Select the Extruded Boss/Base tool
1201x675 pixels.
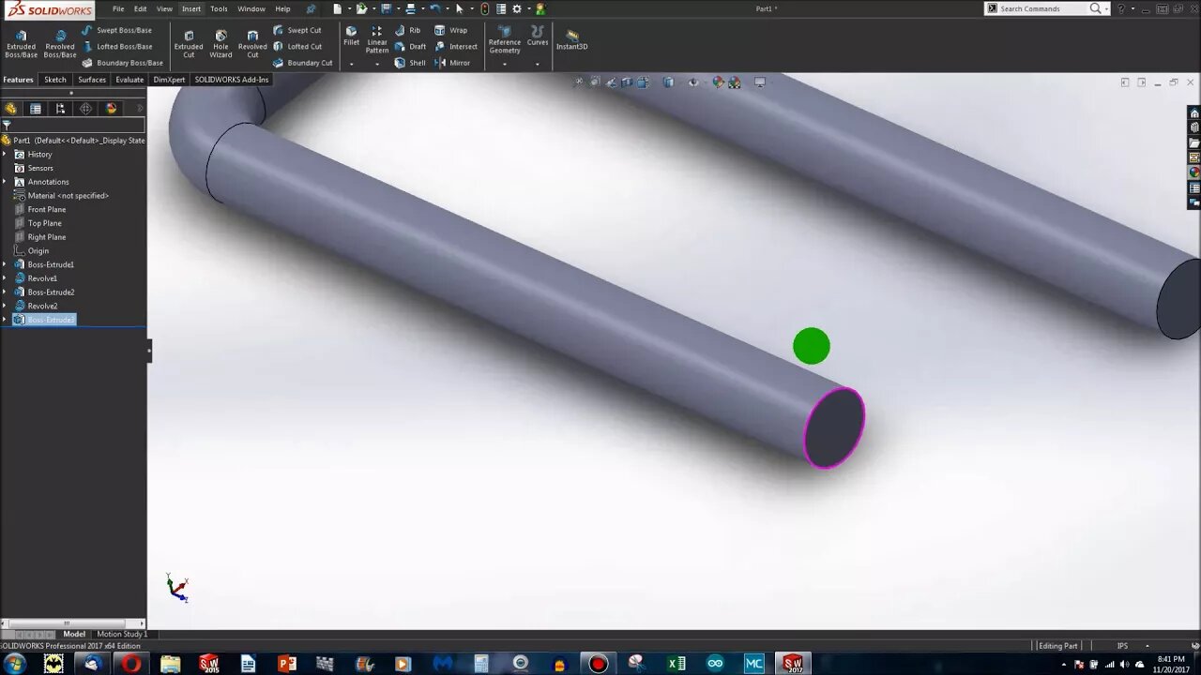pyautogui.click(x=21, y=43)
